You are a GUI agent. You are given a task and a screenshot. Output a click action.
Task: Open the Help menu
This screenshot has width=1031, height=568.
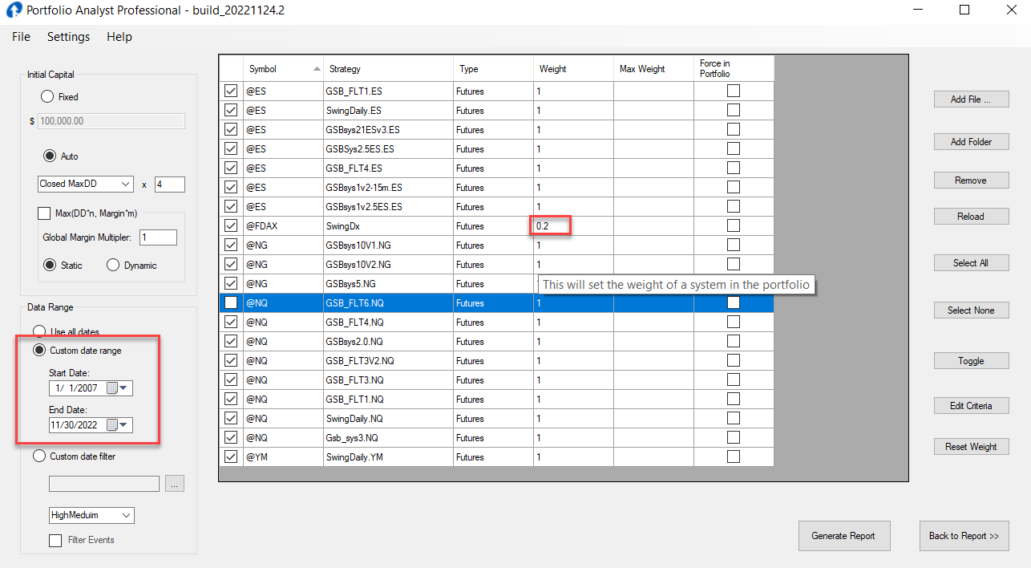coord(119,37)
